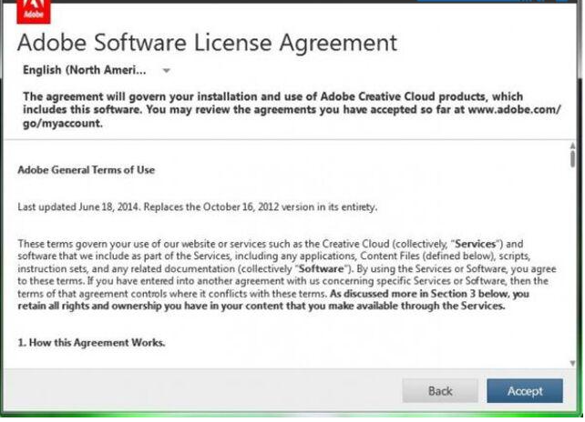Accept the Adobe license agreement
This screenshot has height=422, width=585.
[x=524, y=391]
